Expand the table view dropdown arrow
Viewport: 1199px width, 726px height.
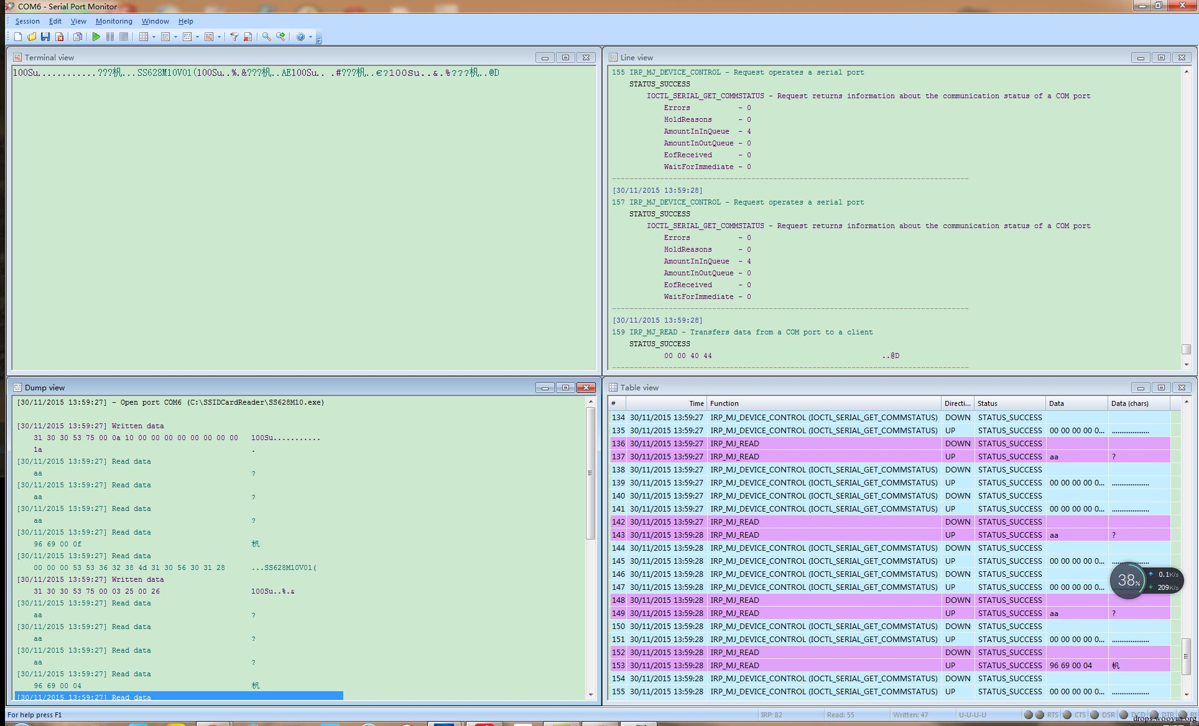154,37
